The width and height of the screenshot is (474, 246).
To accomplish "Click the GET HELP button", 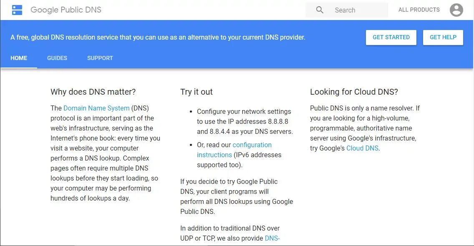I will 443,37.
